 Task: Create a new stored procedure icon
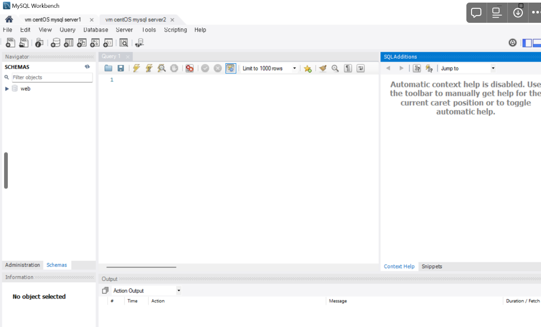(x=95, y=43)
